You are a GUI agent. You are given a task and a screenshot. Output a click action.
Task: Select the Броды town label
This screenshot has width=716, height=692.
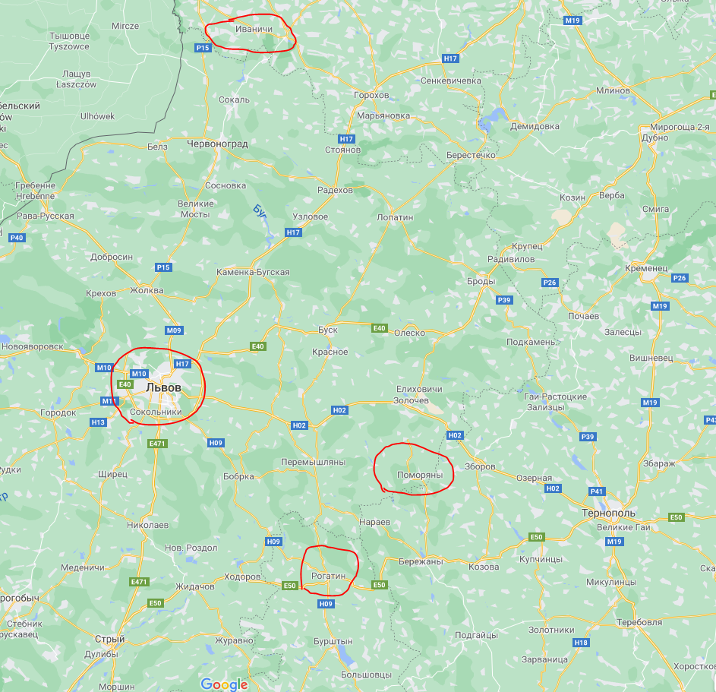pyautogui.click(x=481, y=281)
